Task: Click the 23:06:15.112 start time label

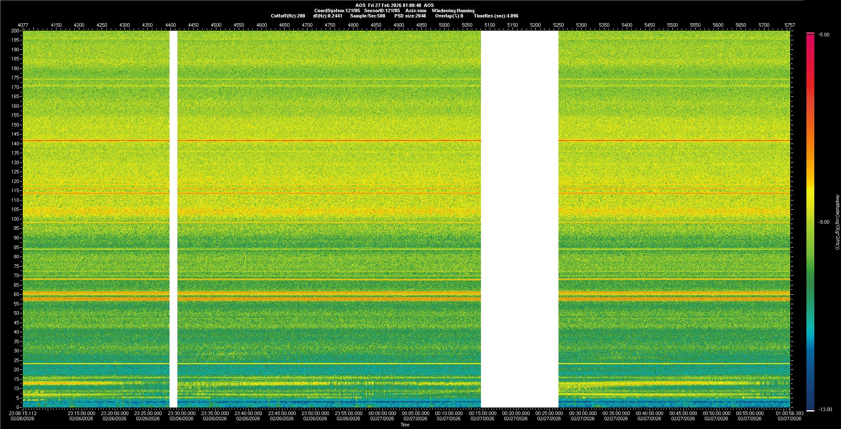Action: [x=23, y=413]
